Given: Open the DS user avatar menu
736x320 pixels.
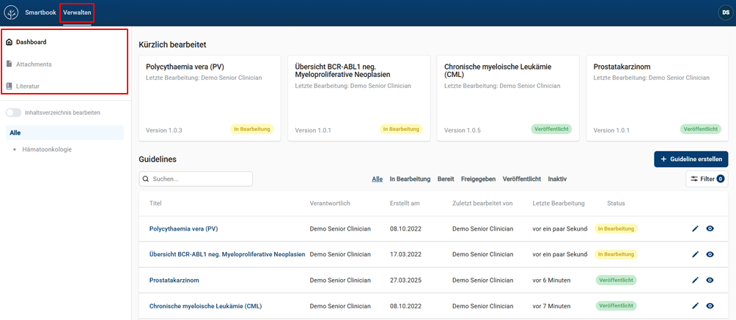Looking at the screenshot, I should pyautogui.click(x=724, y=12).
